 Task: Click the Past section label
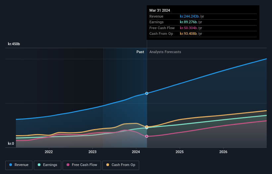[140, 52]
